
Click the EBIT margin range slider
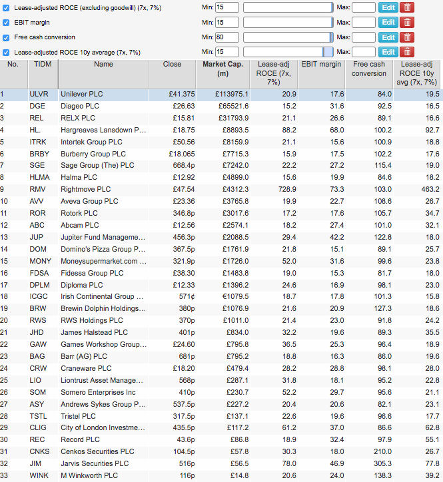[x=288, y=23]
